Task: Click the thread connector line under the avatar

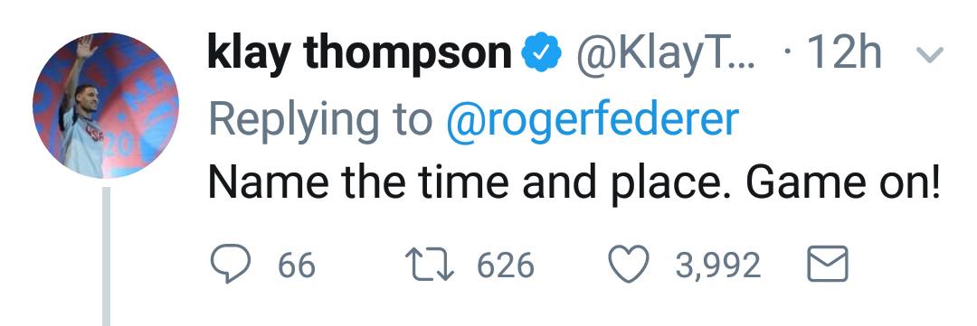Action: tap(106, 255)
